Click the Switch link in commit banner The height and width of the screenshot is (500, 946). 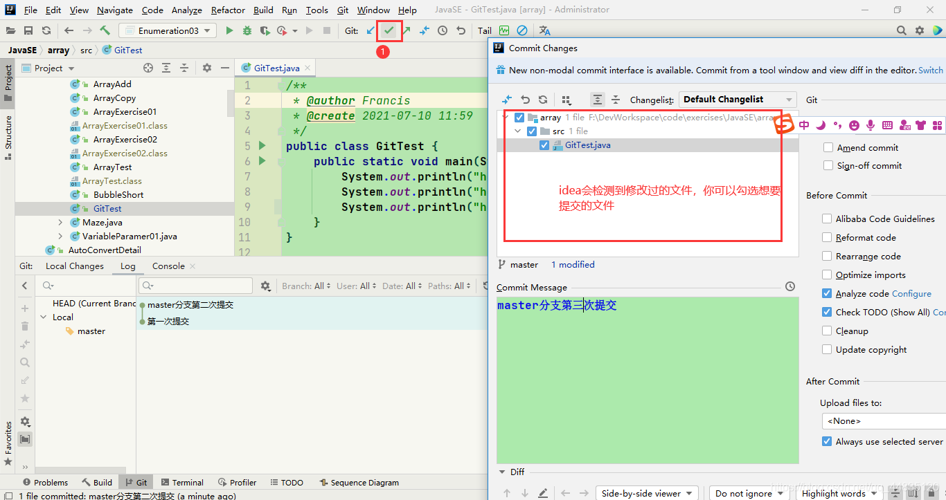point(931,70)
